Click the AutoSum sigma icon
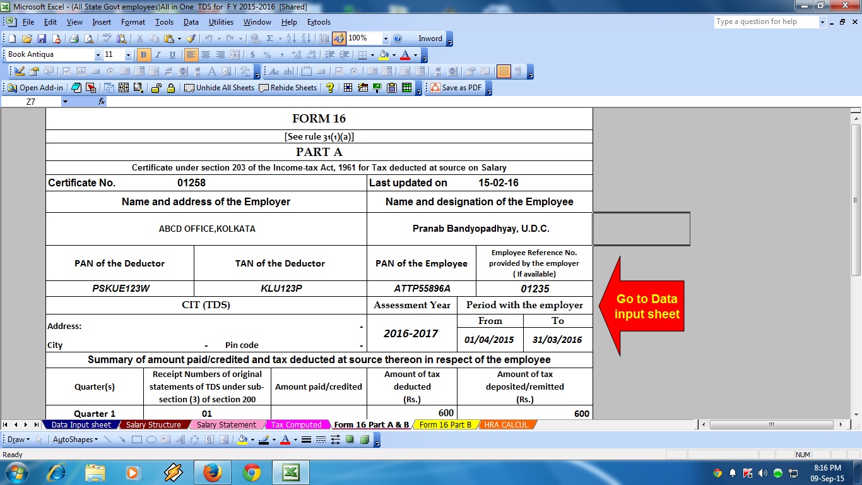This screenshot has width=862, height=485. pyautogui.click(x=270, y=39)
